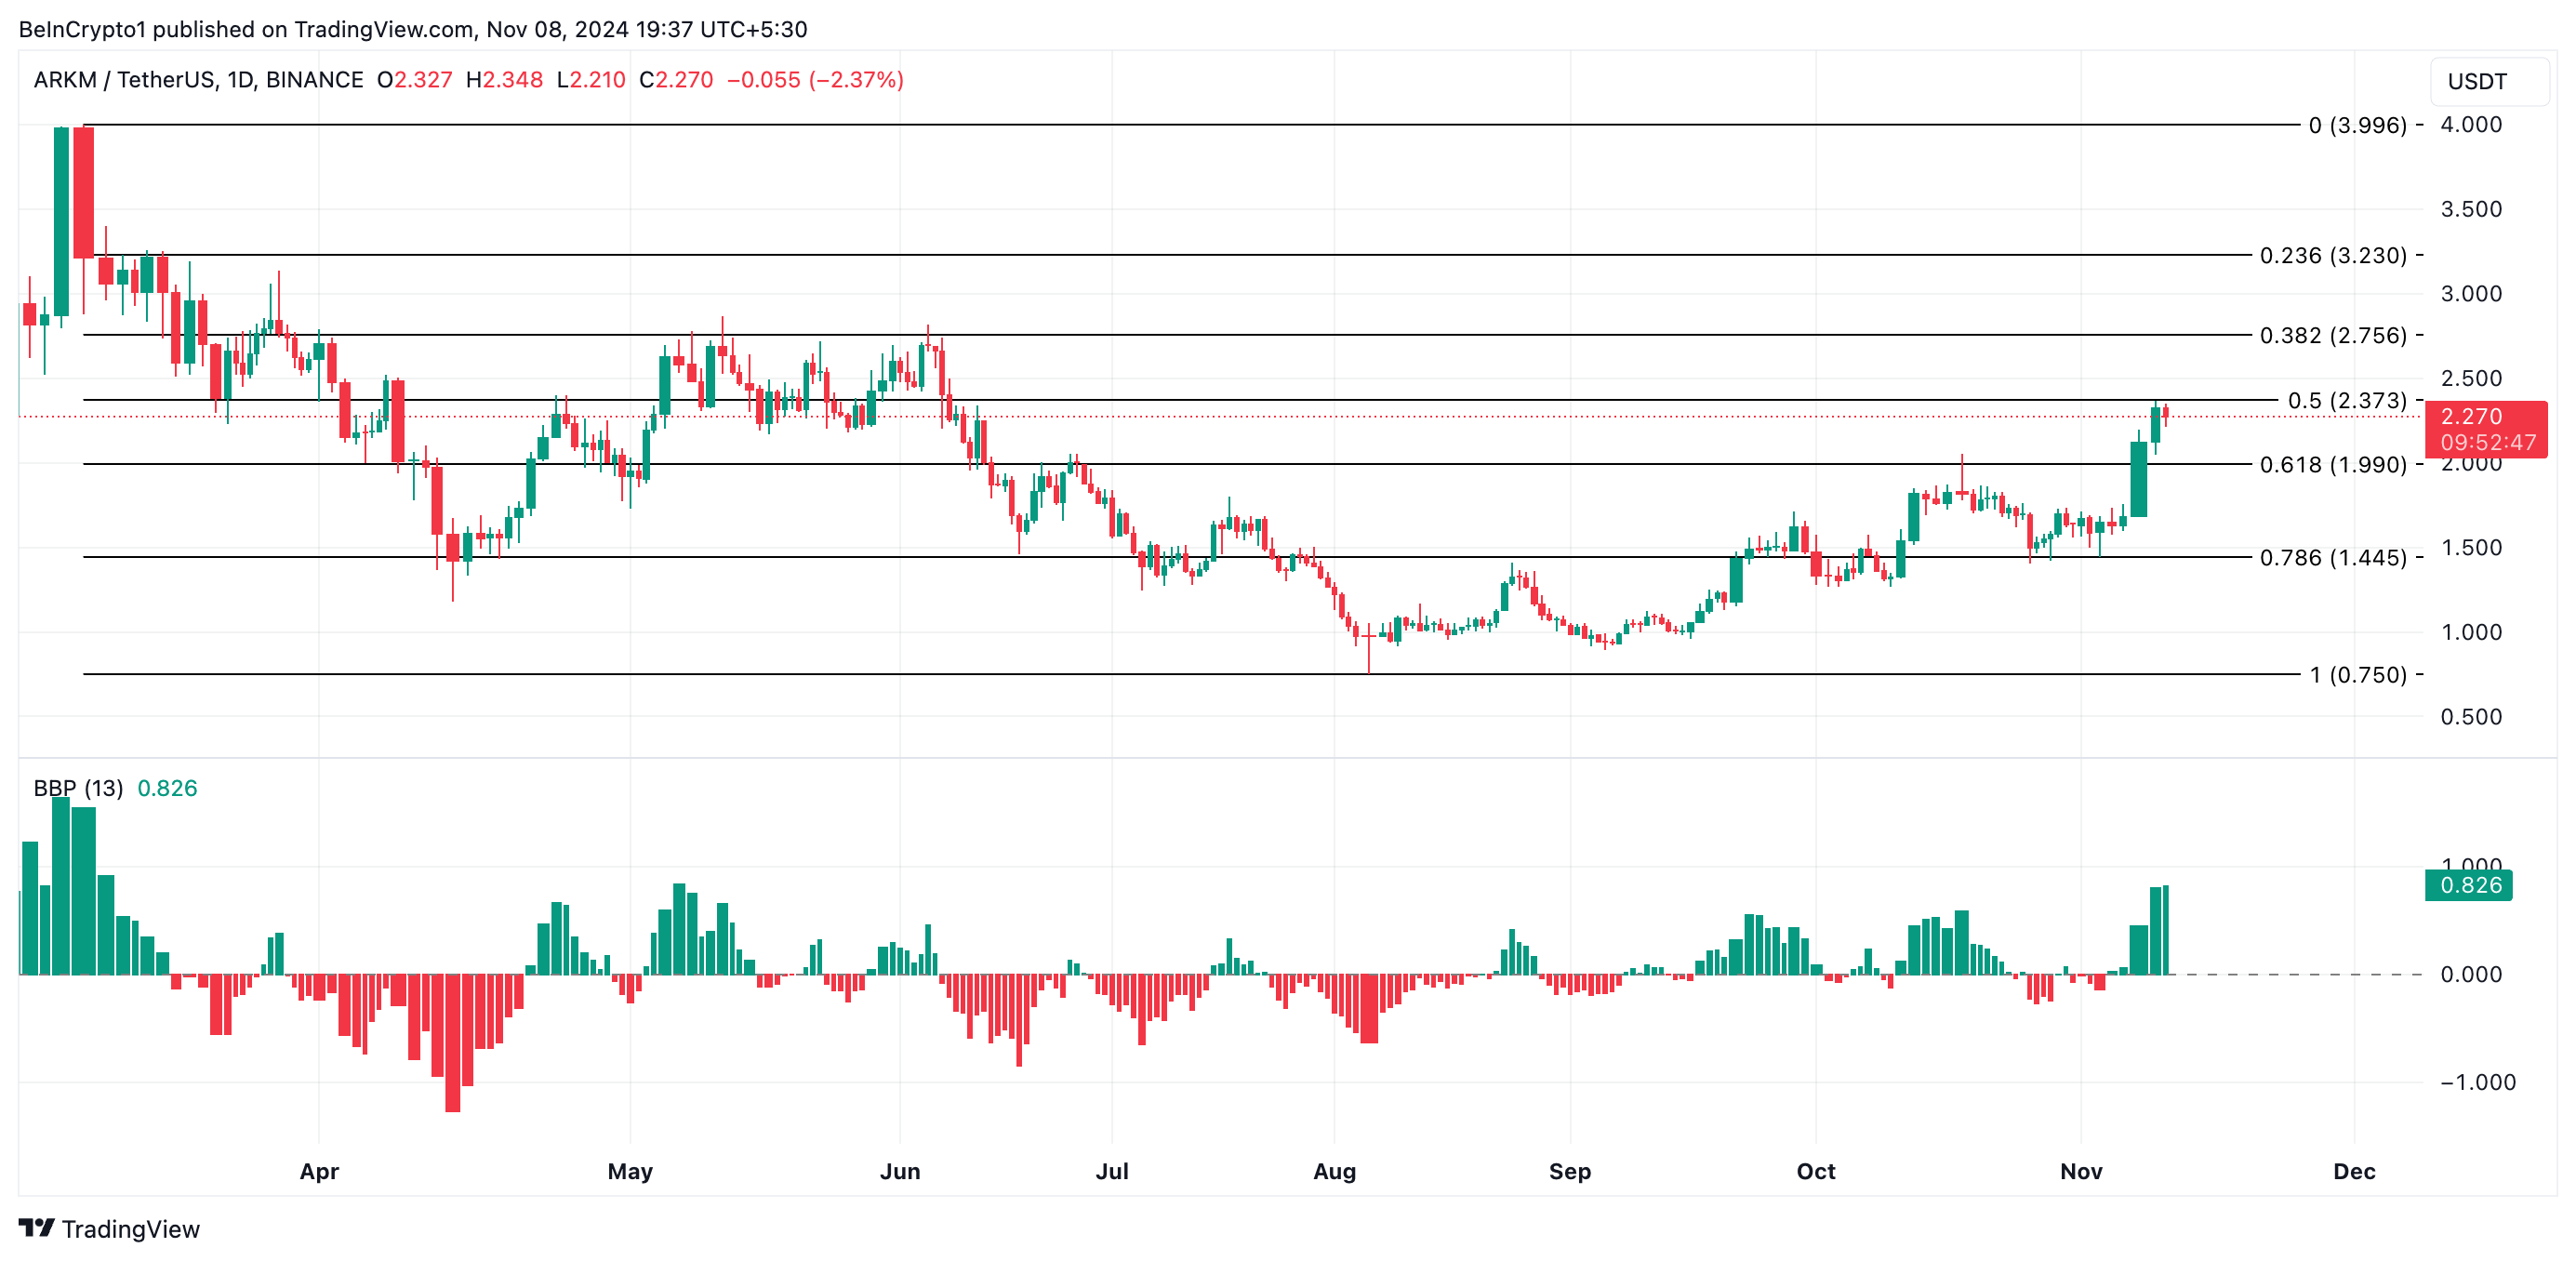Click the Nov label on time axis

click(2080, 1171)
